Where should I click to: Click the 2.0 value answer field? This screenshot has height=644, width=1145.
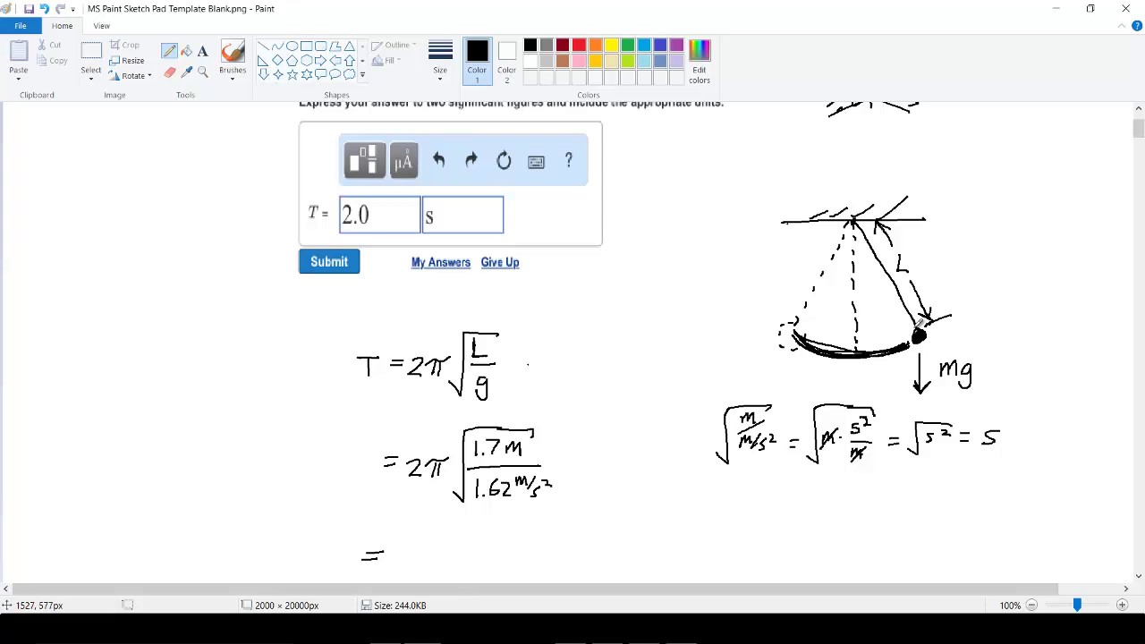380,215
